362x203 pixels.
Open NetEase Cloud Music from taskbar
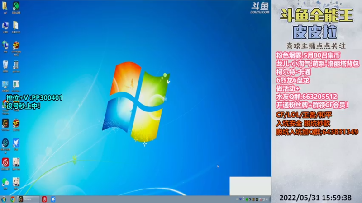pos(44,199)
